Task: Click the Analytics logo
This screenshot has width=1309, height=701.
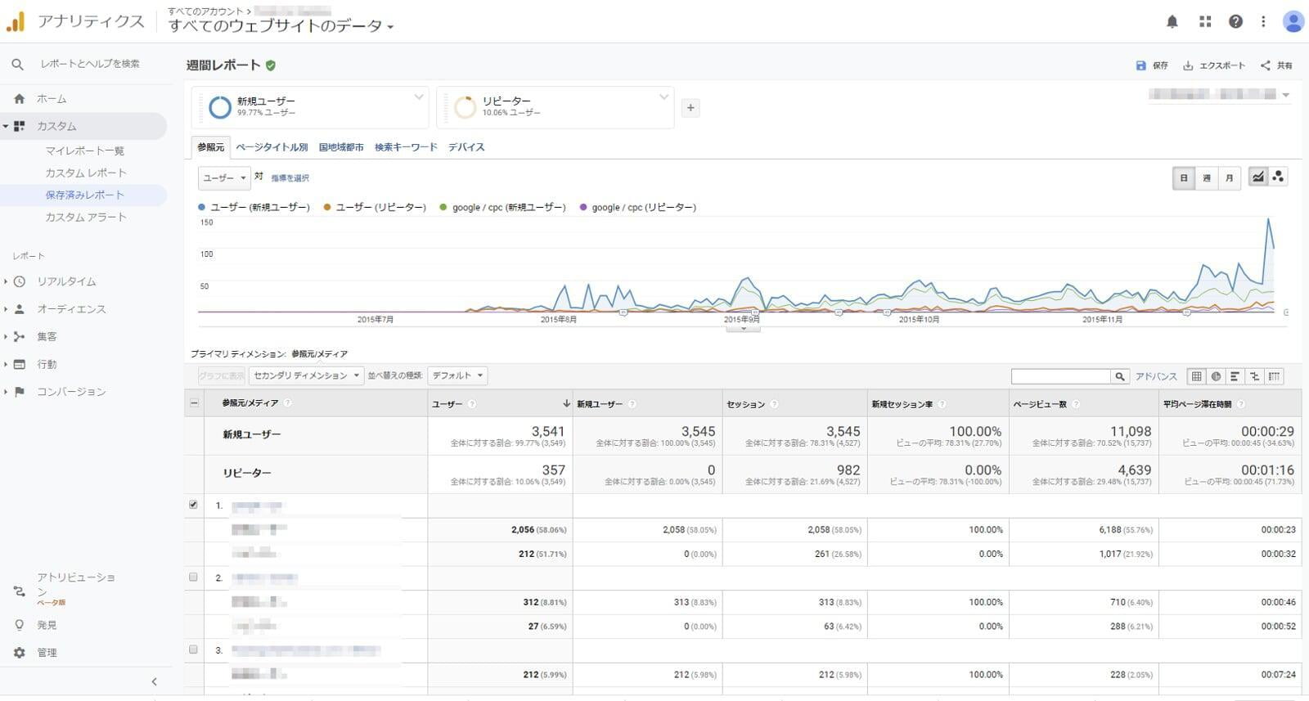Action: (x=16, y=22)
